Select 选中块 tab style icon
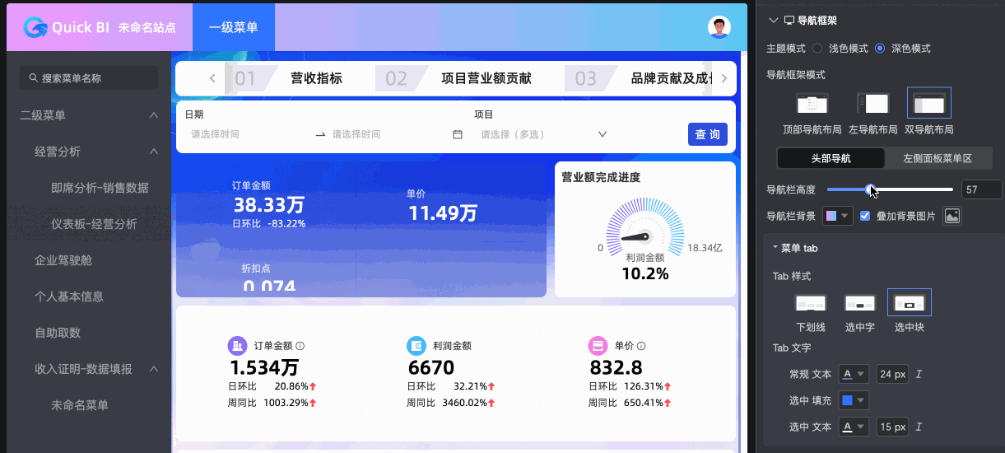The height and width of the screenshot is (453, 1005). [x=909, y=302]
